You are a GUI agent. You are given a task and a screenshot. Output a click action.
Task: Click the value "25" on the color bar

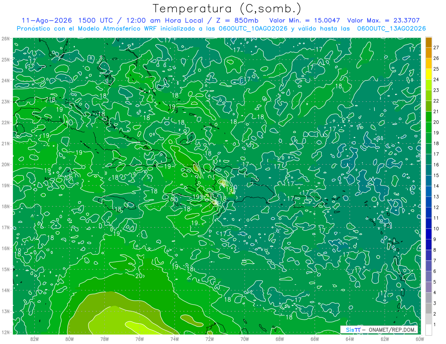[x=436, y=69]
